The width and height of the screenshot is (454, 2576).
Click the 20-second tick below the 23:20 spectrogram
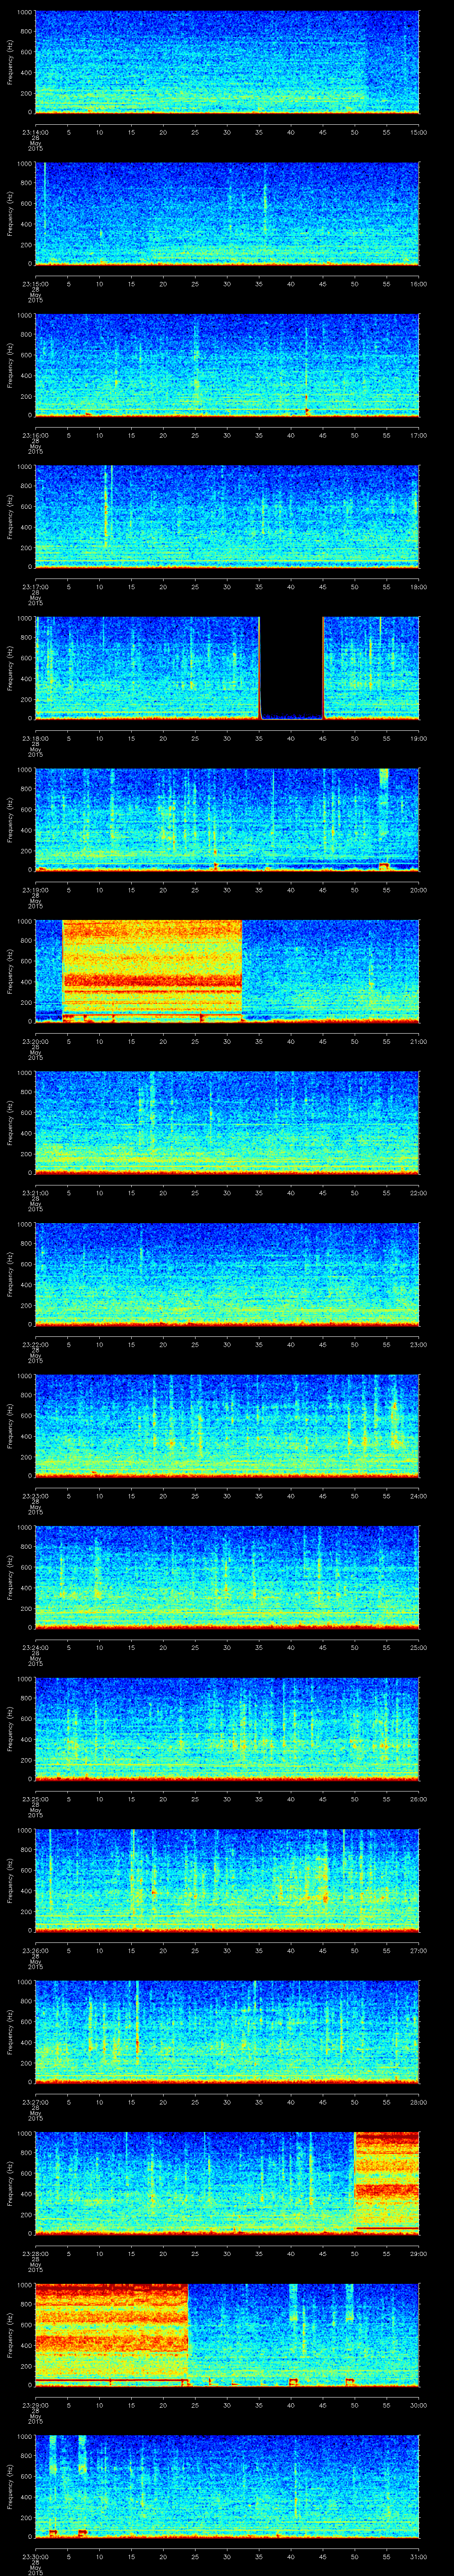[x=163, y=1041]
